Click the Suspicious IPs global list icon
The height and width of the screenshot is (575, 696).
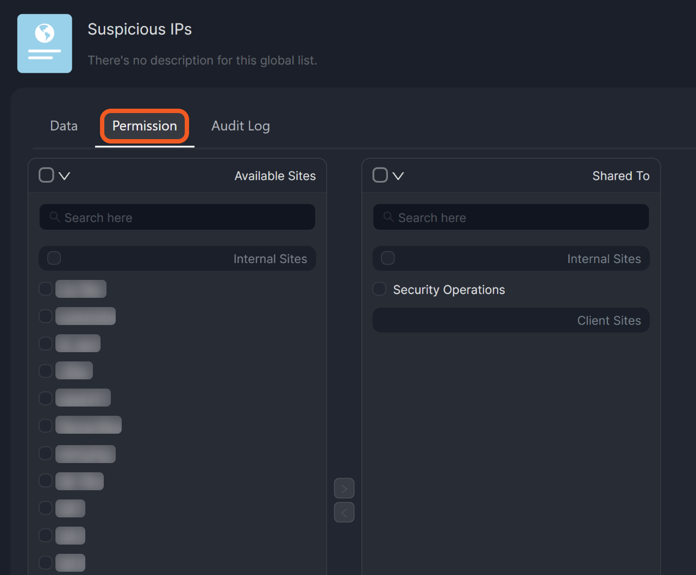pyautogui.click(x=45, y=43)
